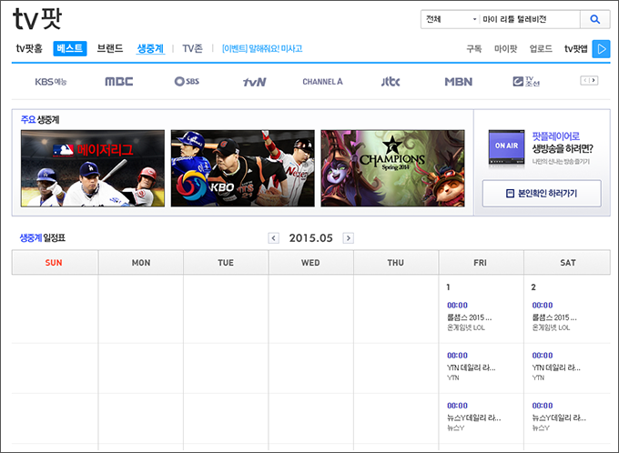
Task: Select the MBC channel logo
Action: pos(119,82)
